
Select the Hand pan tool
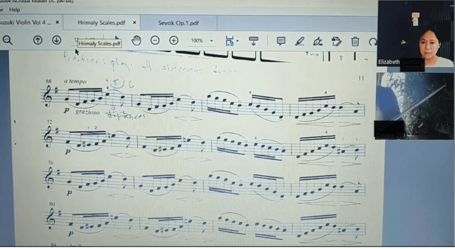coord(136,41)
